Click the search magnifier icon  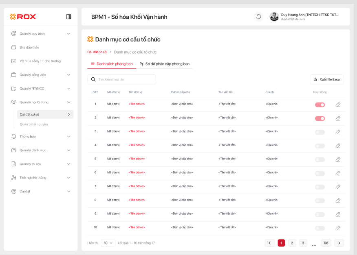point(93,79)
